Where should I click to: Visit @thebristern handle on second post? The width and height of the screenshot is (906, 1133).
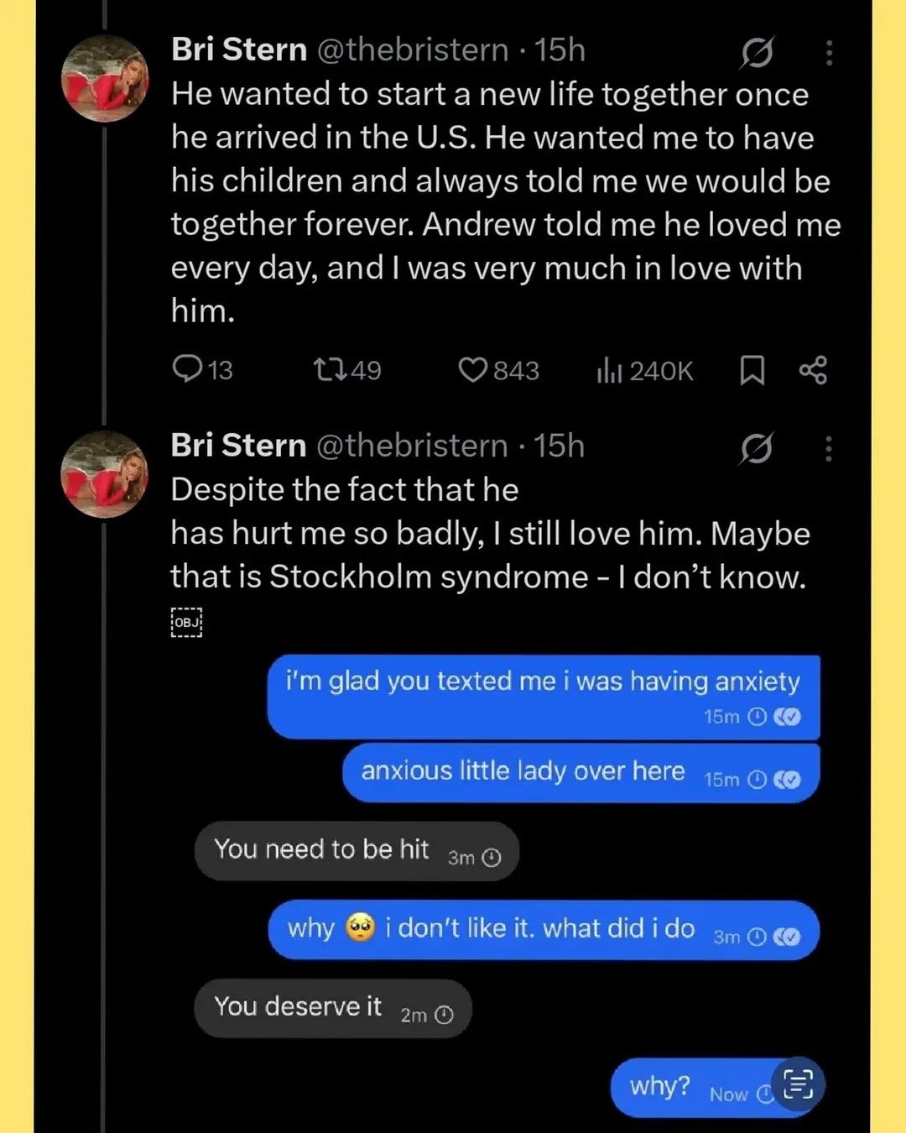click(412, 446)
